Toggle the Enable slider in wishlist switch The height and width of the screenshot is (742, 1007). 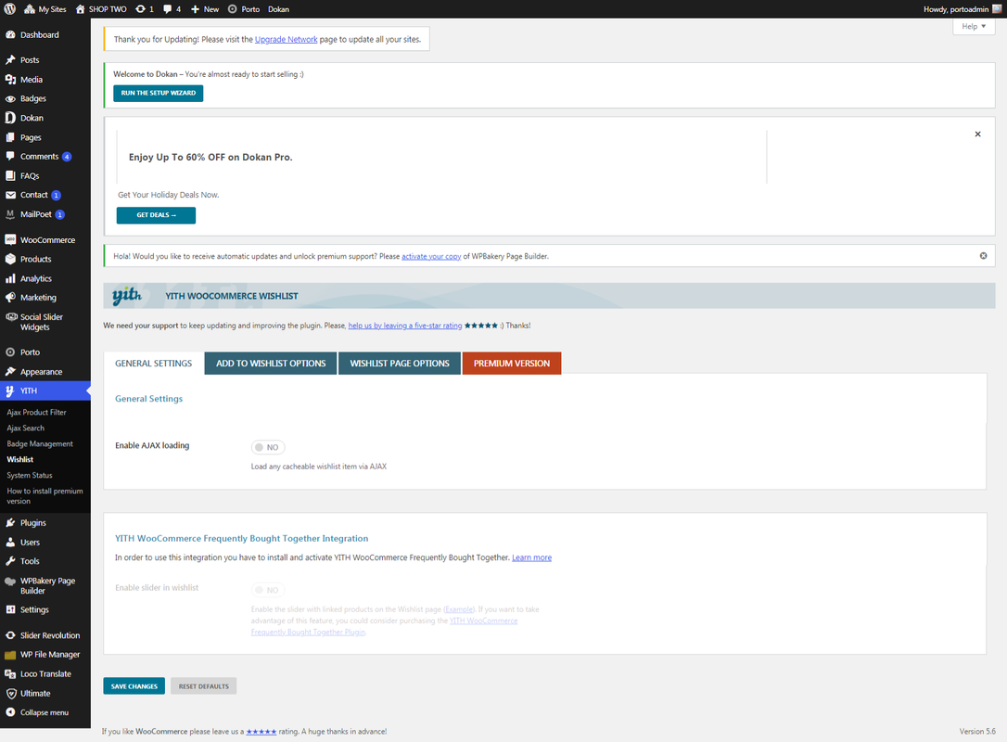coord(268,590)
